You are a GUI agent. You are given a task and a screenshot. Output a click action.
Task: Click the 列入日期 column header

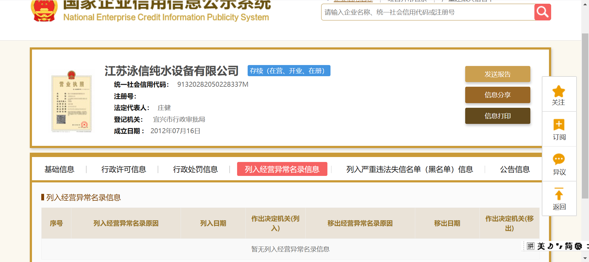click(x=213, y=223)
